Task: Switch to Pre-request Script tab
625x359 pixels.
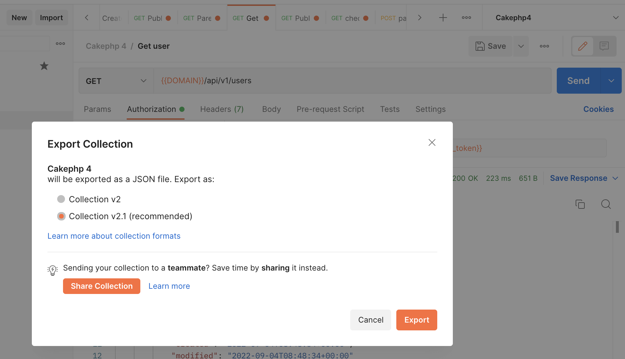Action: pos(330,109)
